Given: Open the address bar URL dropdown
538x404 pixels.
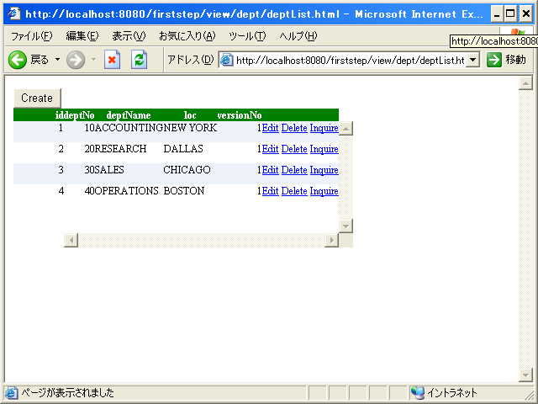Looking at the screenshot, I should [x=472, y=60].
